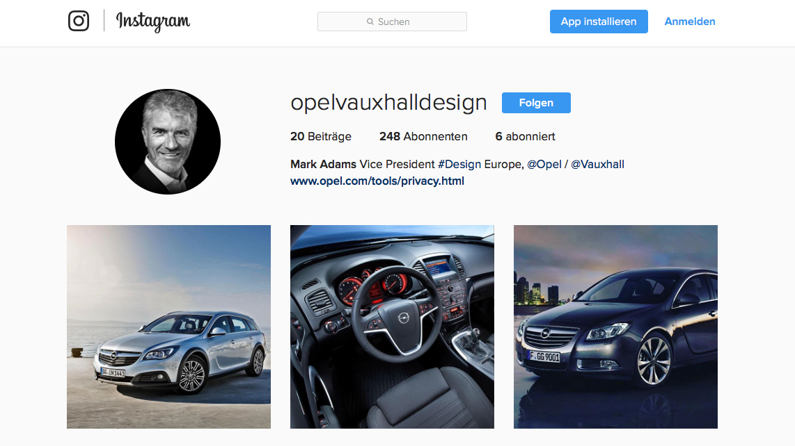Open the dark Opel Insignia night post
This screenshot has width=795, height=446.
click(615, 327)
